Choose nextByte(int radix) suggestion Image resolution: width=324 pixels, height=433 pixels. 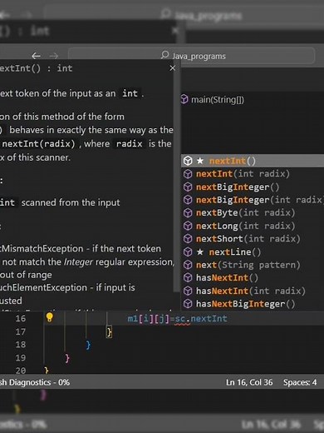tap(253, 213)
